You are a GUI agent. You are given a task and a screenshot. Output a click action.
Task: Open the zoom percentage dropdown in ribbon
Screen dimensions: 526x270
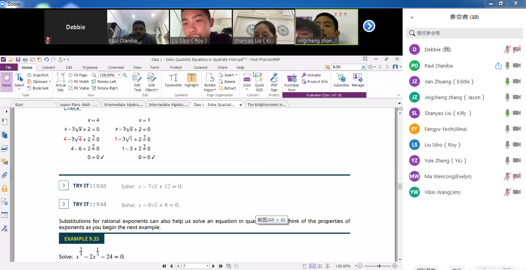(x=119, y=75)
